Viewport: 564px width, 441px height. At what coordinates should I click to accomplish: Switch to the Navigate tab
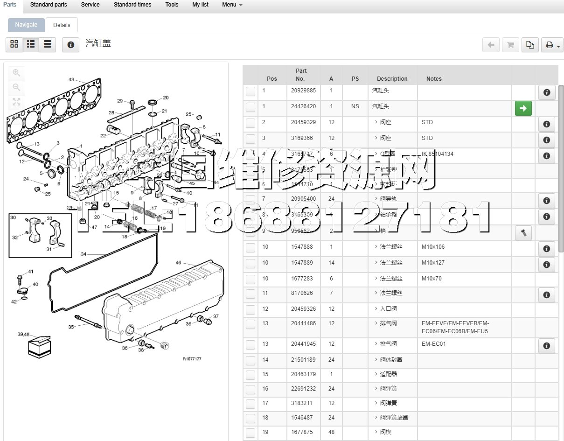click(x=26, y=25)
